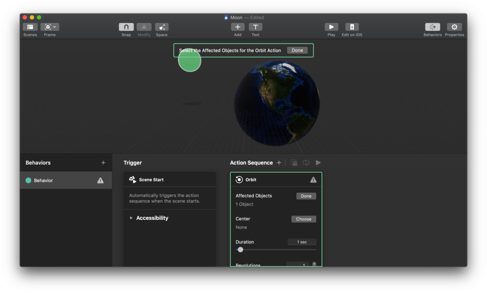Image resolution: width=487 pixels, height=293 pixels.
Task: Click the Revolutions value field
Action: click(x=298, y=265)
